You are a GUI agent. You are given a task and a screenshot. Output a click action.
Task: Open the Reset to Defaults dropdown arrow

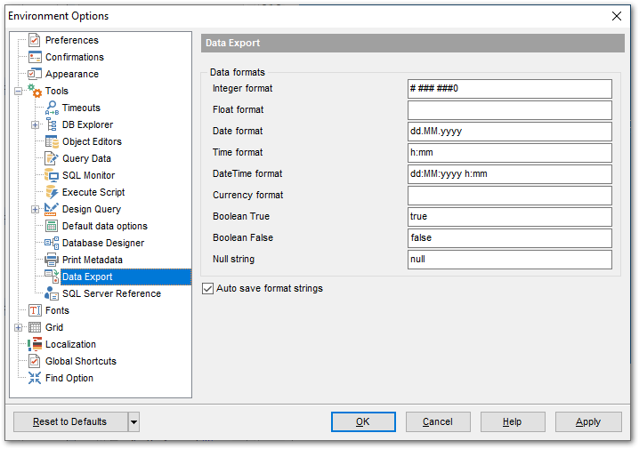(x=133, y=421)
